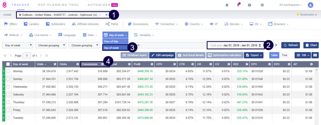Click the notifications bell icon
Image resolution: width=321 pixels, height=125 pixels.
click(x=227, y=5)
